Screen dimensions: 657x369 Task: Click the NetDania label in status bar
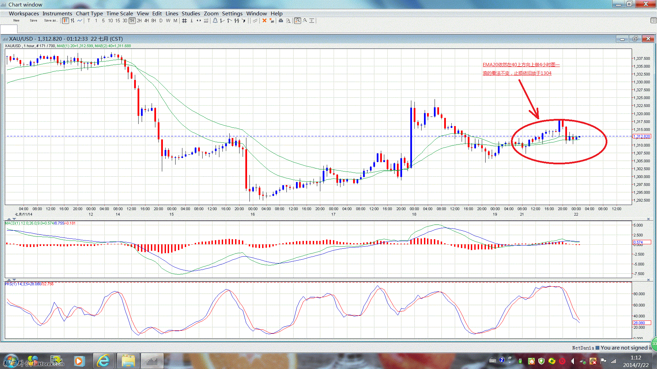pos(583,348)
